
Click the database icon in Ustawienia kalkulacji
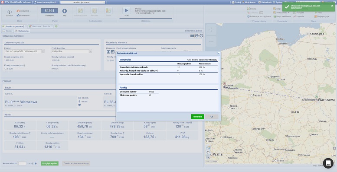(x=192, y=36)
